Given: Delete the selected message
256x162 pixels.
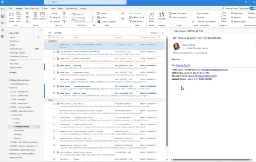Looking at the screenshot, I should (x=35, y=16).
